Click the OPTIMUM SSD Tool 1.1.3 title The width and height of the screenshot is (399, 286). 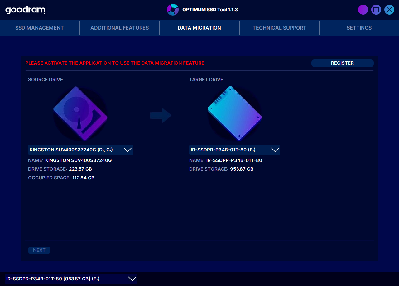tap(210, 10)
